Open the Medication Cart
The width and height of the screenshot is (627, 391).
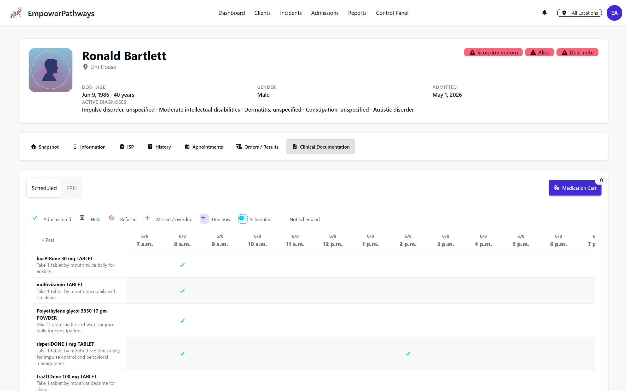pos(575,188)
